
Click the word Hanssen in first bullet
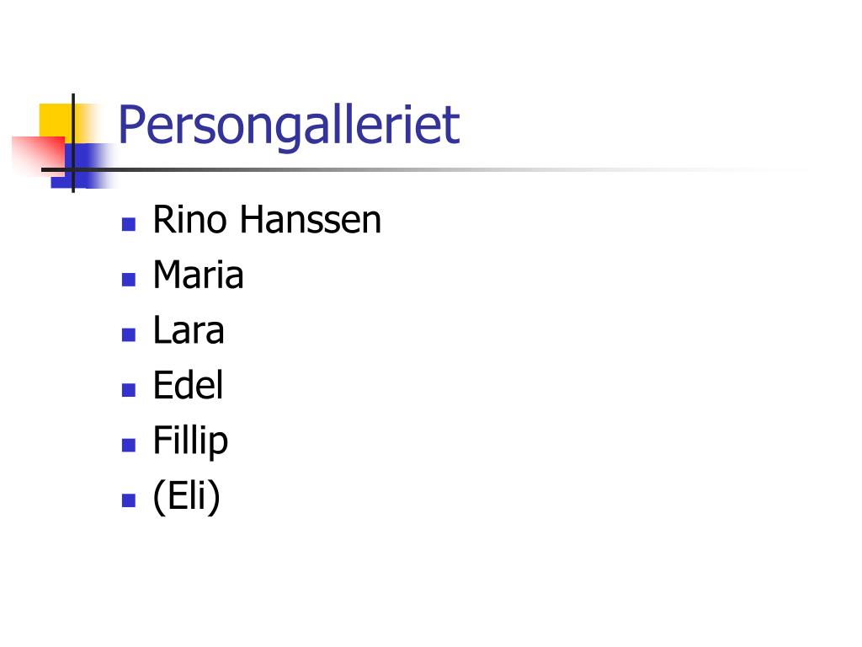point(310,220)
